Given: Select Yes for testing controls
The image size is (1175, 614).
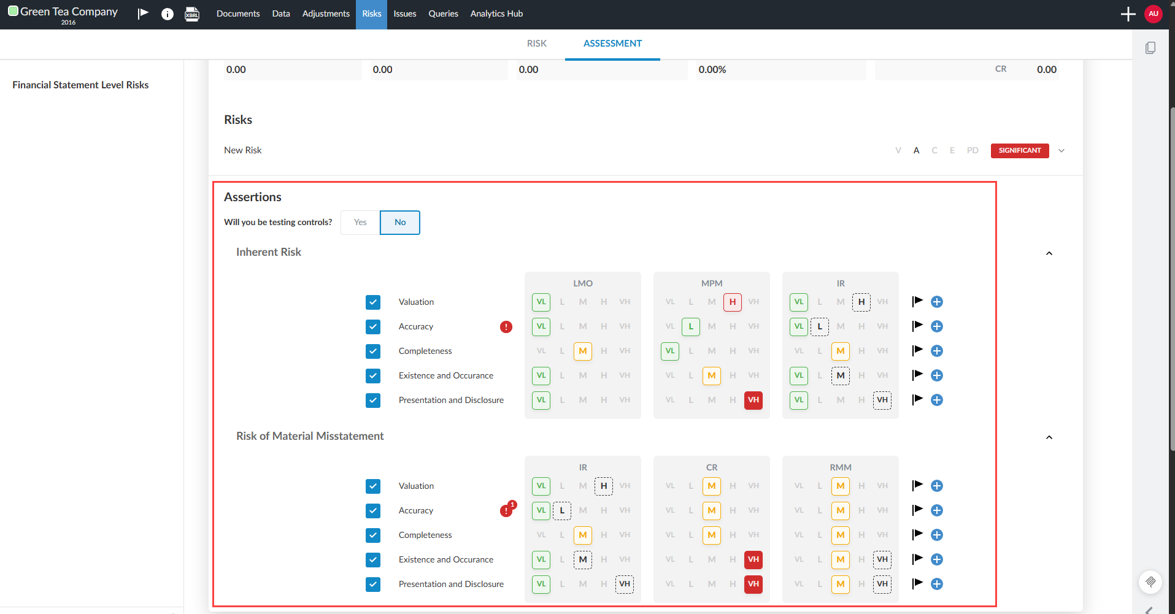Looking at the screenshot, I should [x=359, y=222].
